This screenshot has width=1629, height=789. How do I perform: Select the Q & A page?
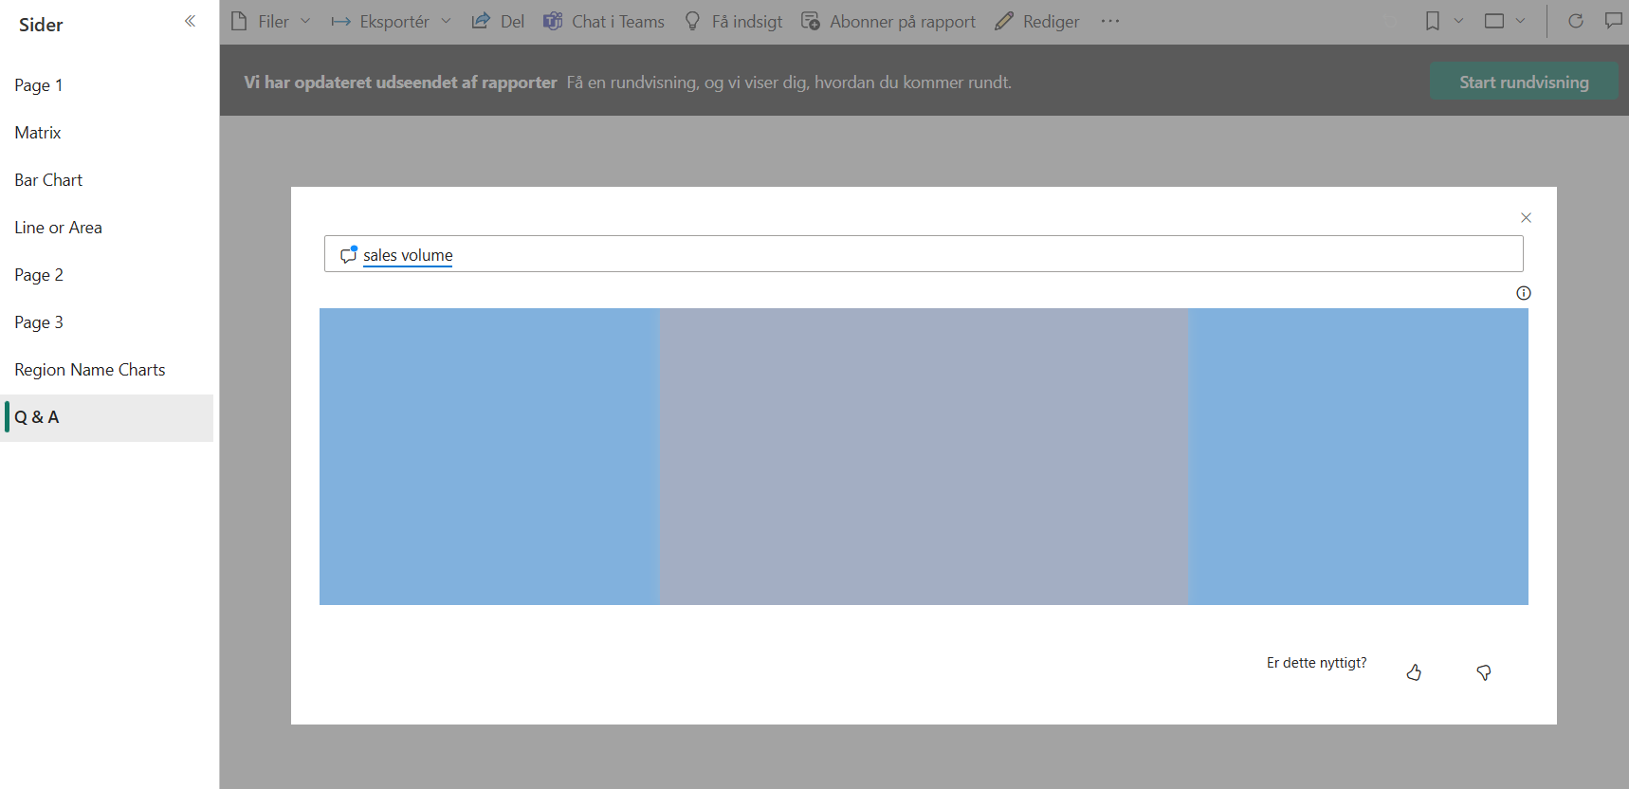point(106,417)
